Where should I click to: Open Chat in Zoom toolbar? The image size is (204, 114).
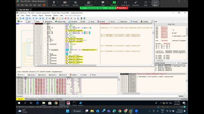tap(103, 3)
